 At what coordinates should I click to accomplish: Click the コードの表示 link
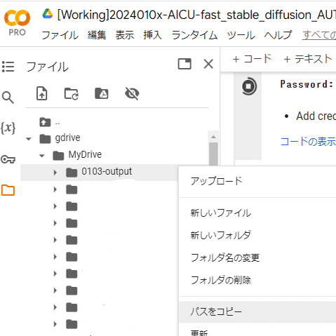click(x=308, y=142)
